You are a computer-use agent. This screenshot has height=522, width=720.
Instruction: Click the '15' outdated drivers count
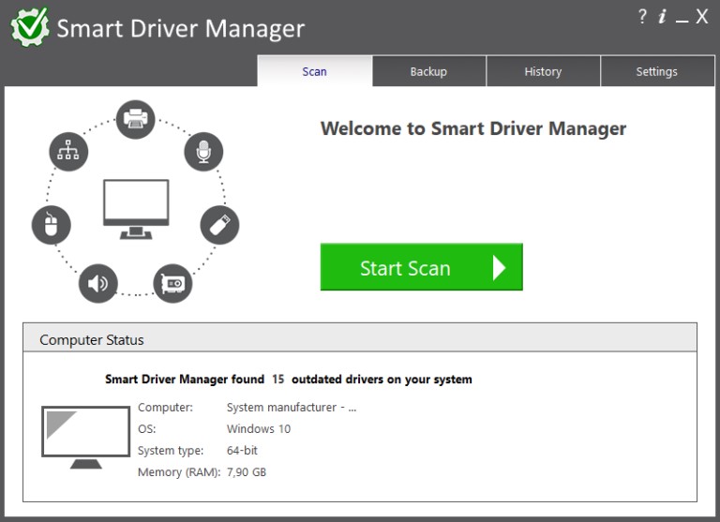point(278,380)
